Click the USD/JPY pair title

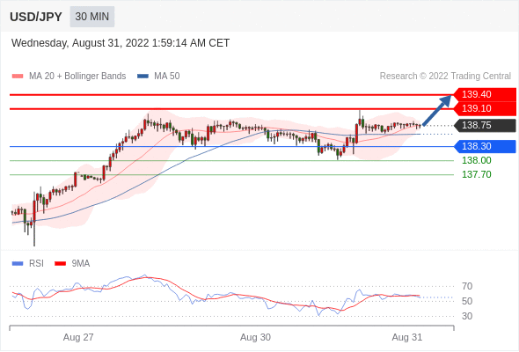(x=36, y=17)
